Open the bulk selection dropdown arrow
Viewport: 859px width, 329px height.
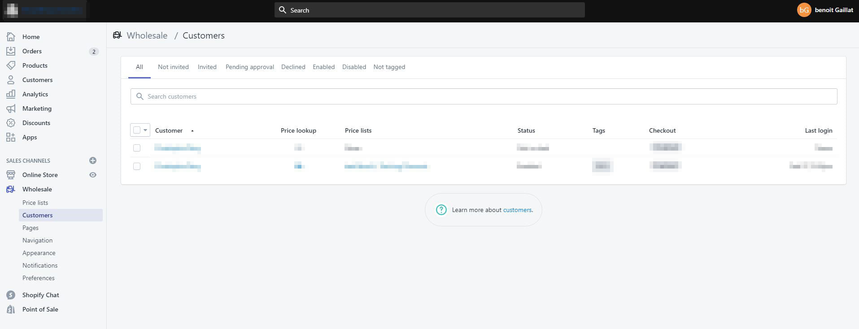[145, 130]
